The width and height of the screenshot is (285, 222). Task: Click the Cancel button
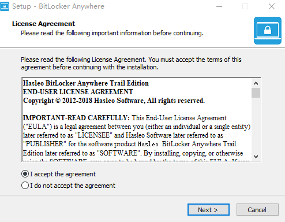[257, 209]
